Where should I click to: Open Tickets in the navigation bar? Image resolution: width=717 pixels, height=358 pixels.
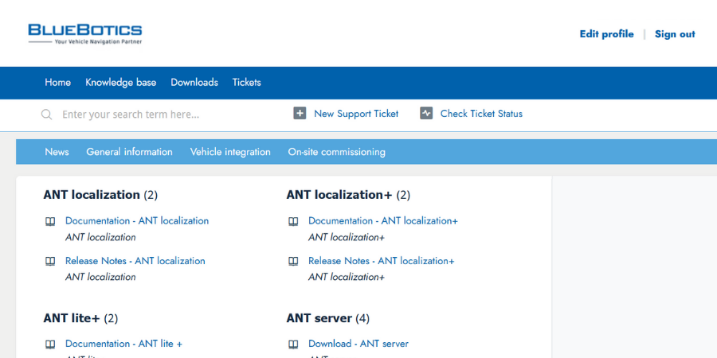pos(246,83)
